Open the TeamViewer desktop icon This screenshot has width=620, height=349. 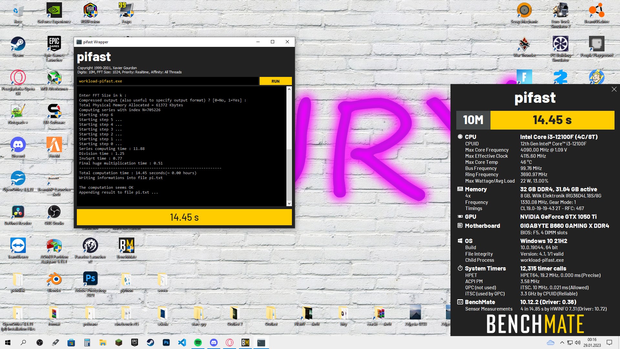pyautogui.click(x=18, y=249)
